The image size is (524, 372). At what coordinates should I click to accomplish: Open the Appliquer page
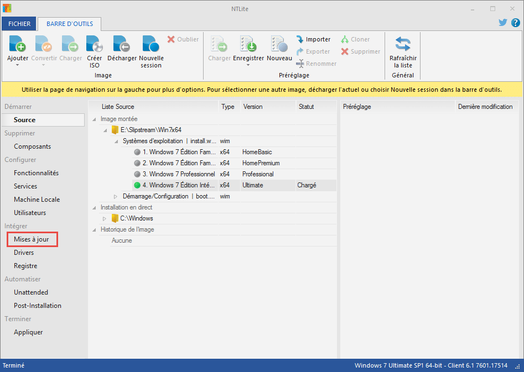[28, 332]
